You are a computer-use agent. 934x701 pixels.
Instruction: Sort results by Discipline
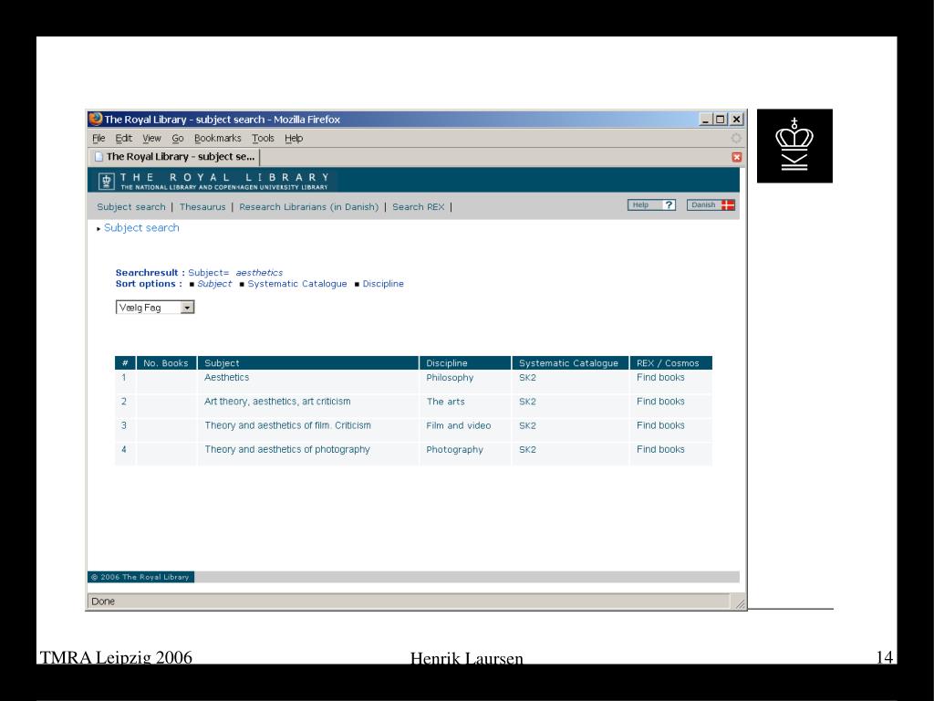point(383,284)
